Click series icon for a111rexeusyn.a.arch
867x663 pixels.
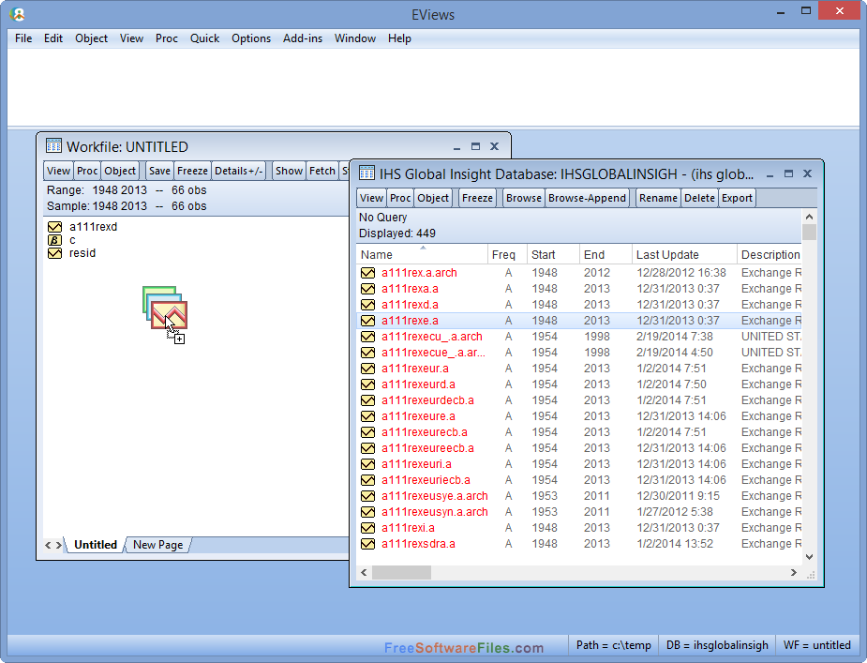tap(367, 512)
